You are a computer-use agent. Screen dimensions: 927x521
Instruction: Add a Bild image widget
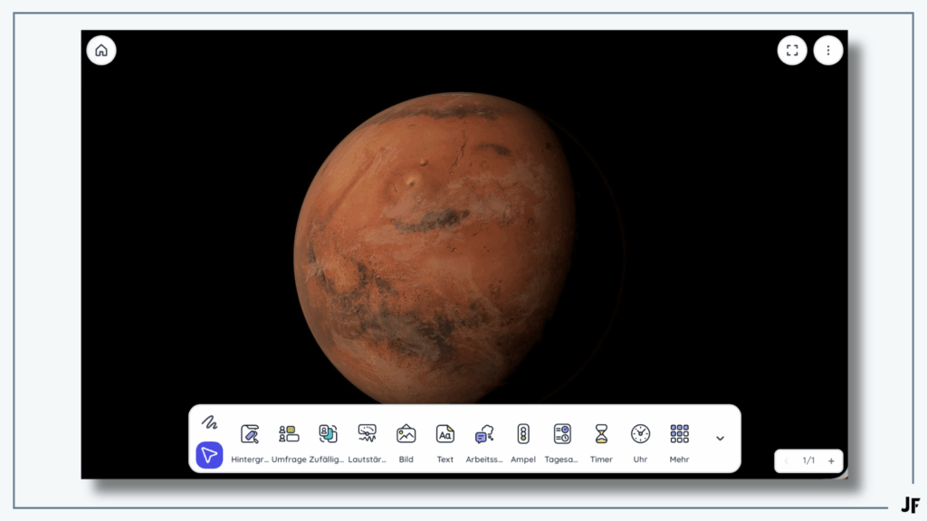tap(406, 440)
